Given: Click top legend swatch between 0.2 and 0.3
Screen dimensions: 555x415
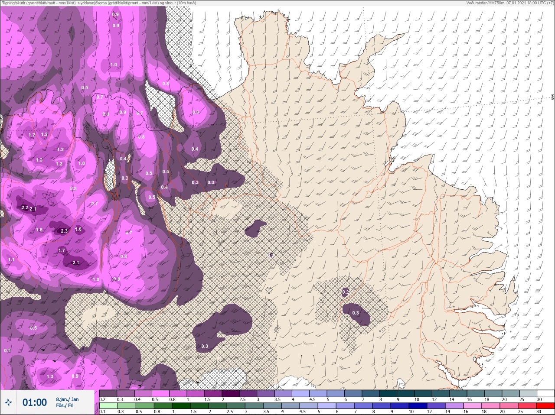Looking at the screenshot, I should [108, 394].
